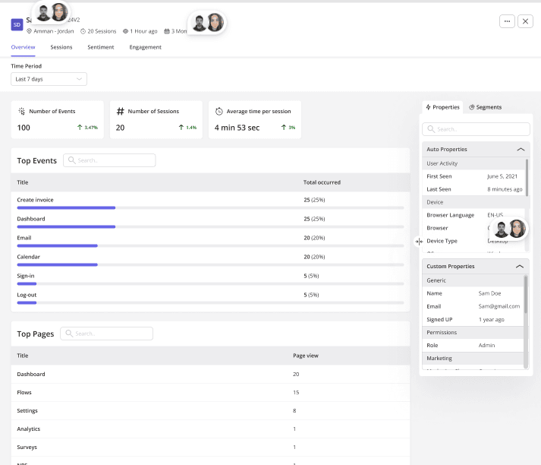This screenshot has width=541, height=465.
Task: Collapse the Auto Properties section
Action: (x=521, y=149)
